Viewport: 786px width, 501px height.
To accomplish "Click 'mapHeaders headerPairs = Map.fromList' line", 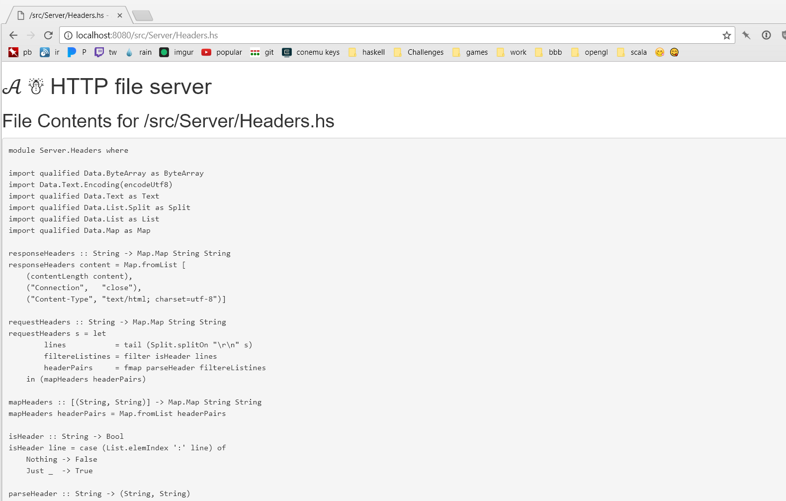I will pyautogui.click(x=117, y=413).
